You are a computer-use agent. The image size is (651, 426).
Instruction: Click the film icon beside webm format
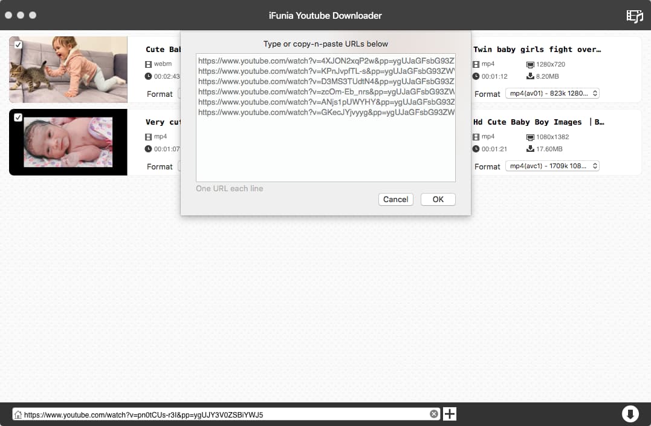pyautogui.click(x=148, y=64)
